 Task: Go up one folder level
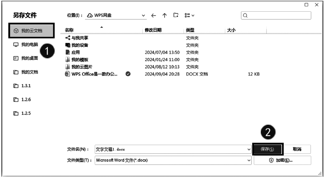coord(165,16)
